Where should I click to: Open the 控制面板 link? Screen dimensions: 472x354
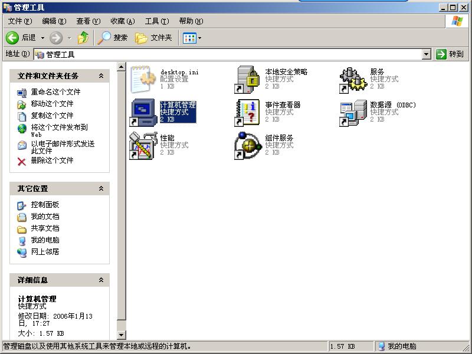click(x=45, y=205)
